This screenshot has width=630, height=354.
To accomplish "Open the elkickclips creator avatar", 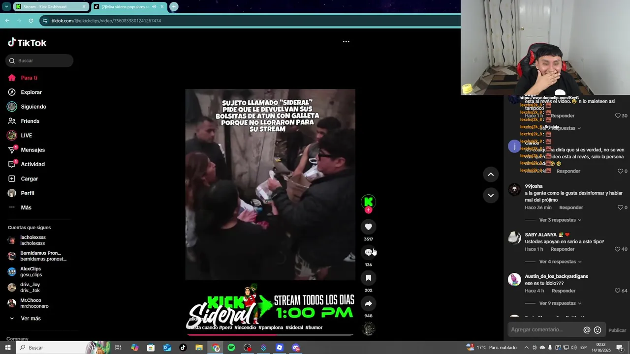I will pos(368,202).
